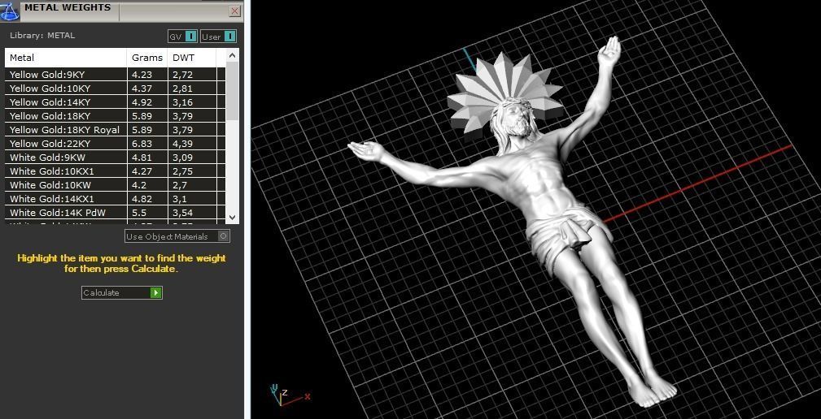
Task: Click the 3,54 DWT value
Action: click(x=182, y=213)
